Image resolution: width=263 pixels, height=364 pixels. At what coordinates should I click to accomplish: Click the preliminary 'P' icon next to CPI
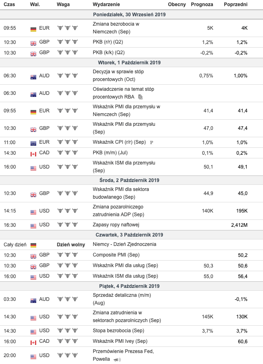click(x=151, y=143)
